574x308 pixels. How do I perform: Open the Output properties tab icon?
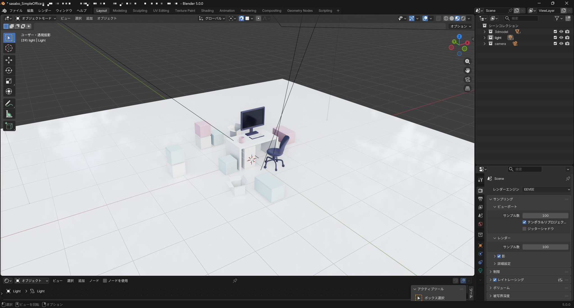coord(480,199)
